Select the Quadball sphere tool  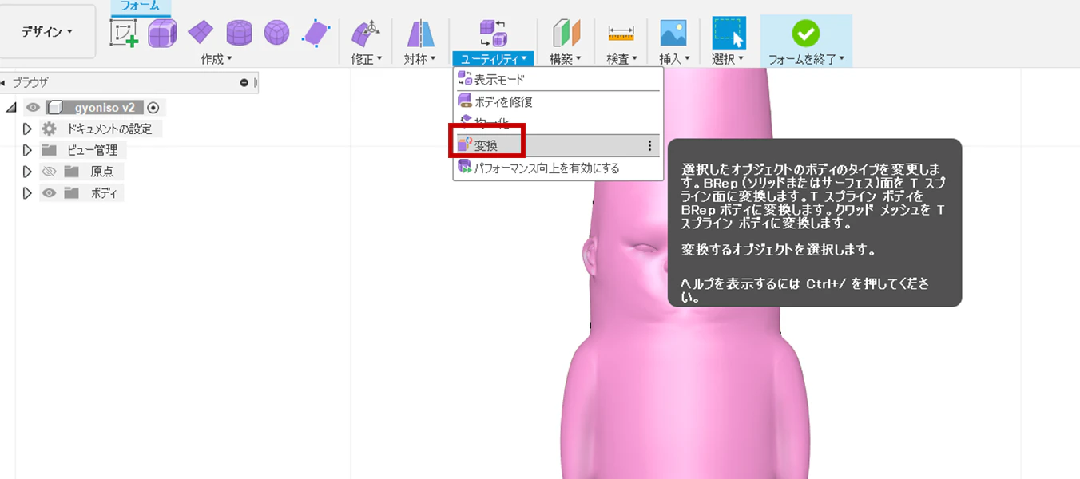click(277, 33)
